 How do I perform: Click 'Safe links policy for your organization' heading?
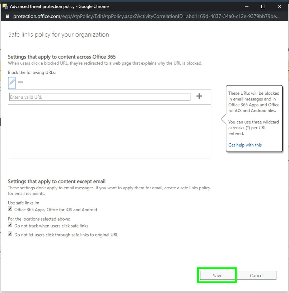(59, 35)
